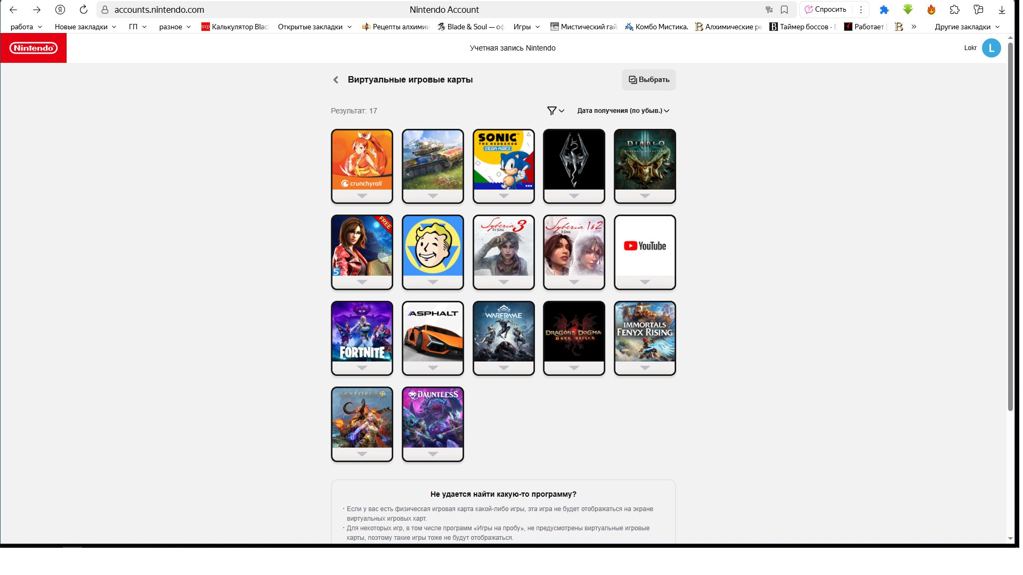Expand the arrow under Warframe card
This screenshot has height=575, width=1023.
[504, 368]
